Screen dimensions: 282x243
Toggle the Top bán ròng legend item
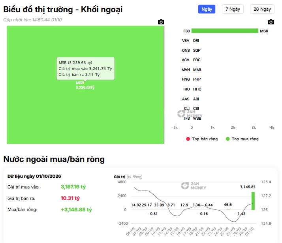point(202,139)
